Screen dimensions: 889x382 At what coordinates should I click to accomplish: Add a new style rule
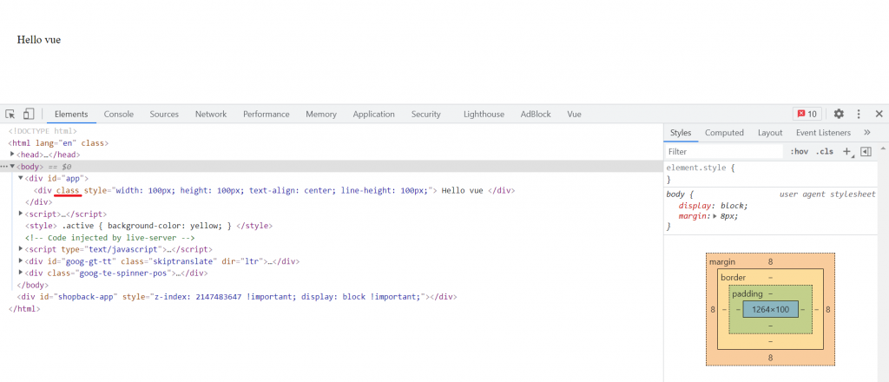coord(847,151)
